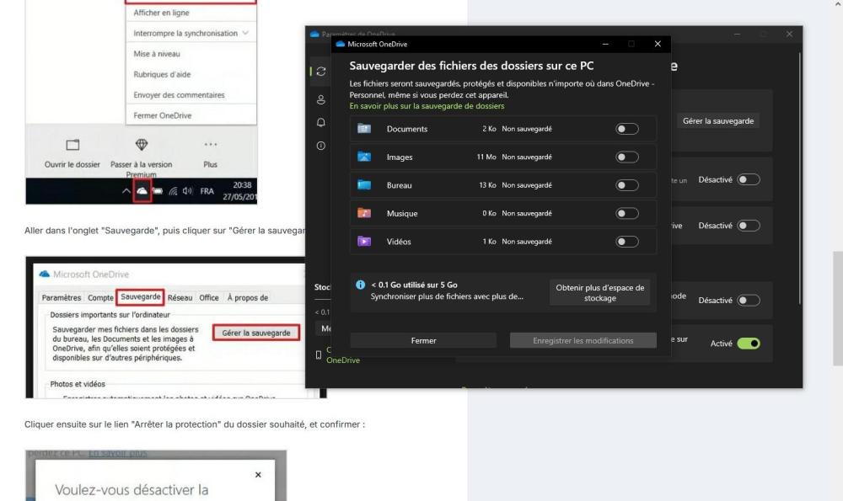
Task: Toggle Musique backup switch
Action: tap(627, 213)
